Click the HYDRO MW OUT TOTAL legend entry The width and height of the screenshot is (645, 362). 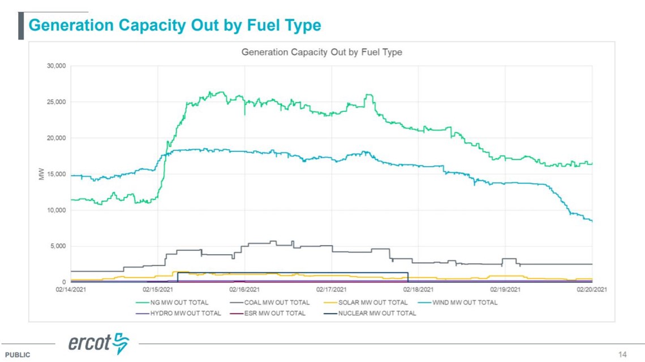click(178, 313)
